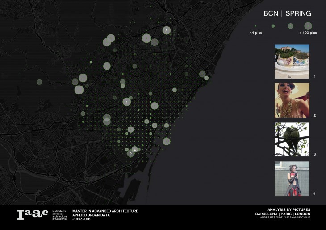Click map marker labeled 1
The image size is (326, 230).
click(127, 102)
